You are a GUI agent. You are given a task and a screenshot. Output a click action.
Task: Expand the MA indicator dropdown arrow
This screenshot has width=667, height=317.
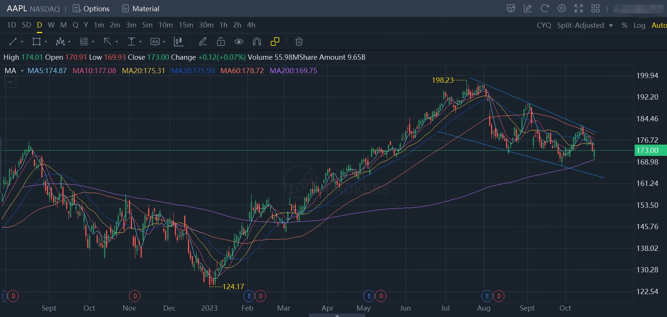(22, 71)
